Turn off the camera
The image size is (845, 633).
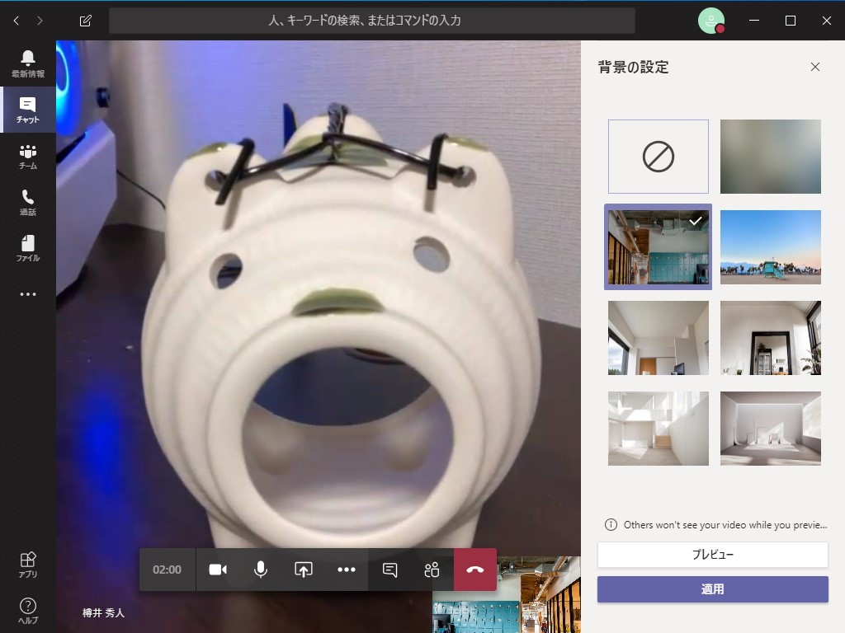tap(217, 569)
